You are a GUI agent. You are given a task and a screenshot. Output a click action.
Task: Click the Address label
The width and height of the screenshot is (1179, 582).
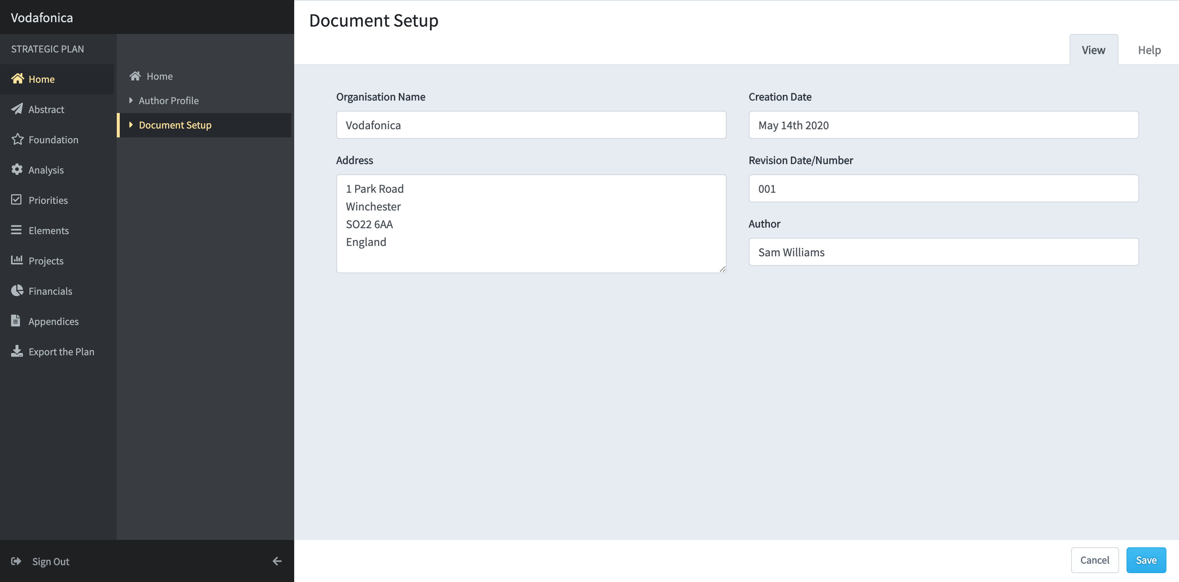point(354,160)
